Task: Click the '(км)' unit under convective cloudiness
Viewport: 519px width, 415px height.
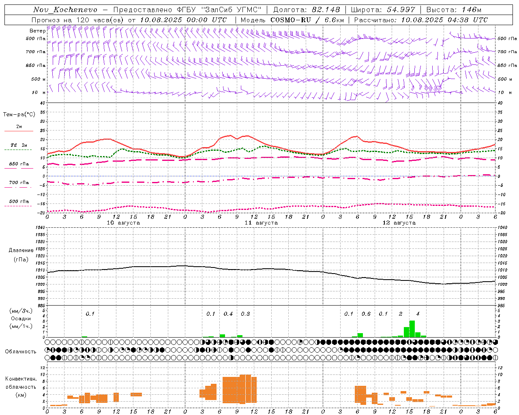Action: coord(21,394)
